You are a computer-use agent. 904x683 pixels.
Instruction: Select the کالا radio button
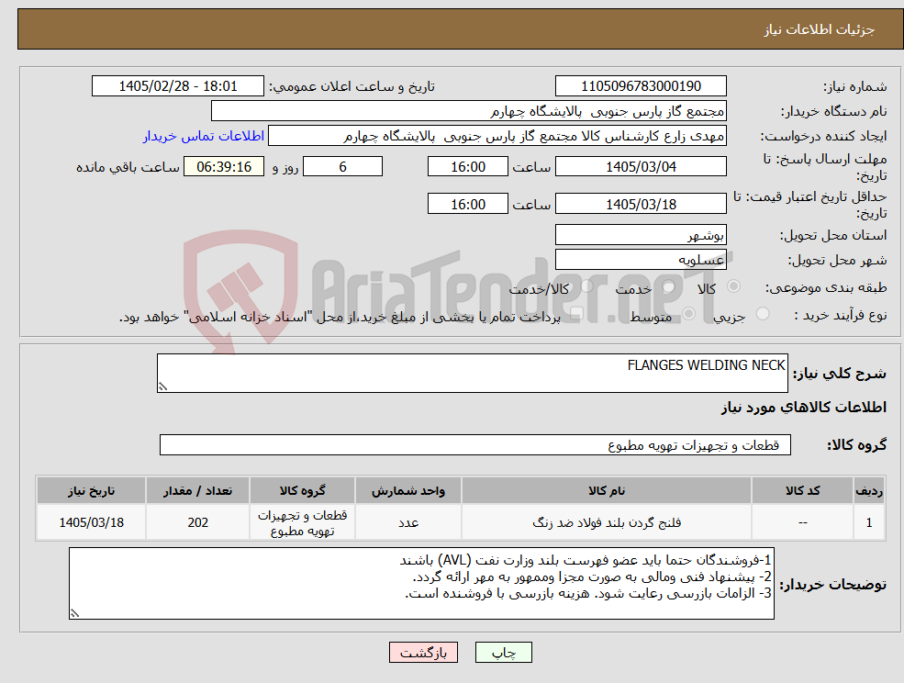point(734,286)
